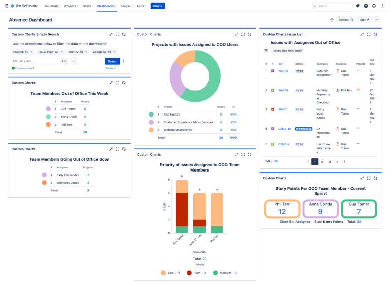
Task: Minimize the Story Points gadget
Action: pyautogui.click(x=362, y=178)
